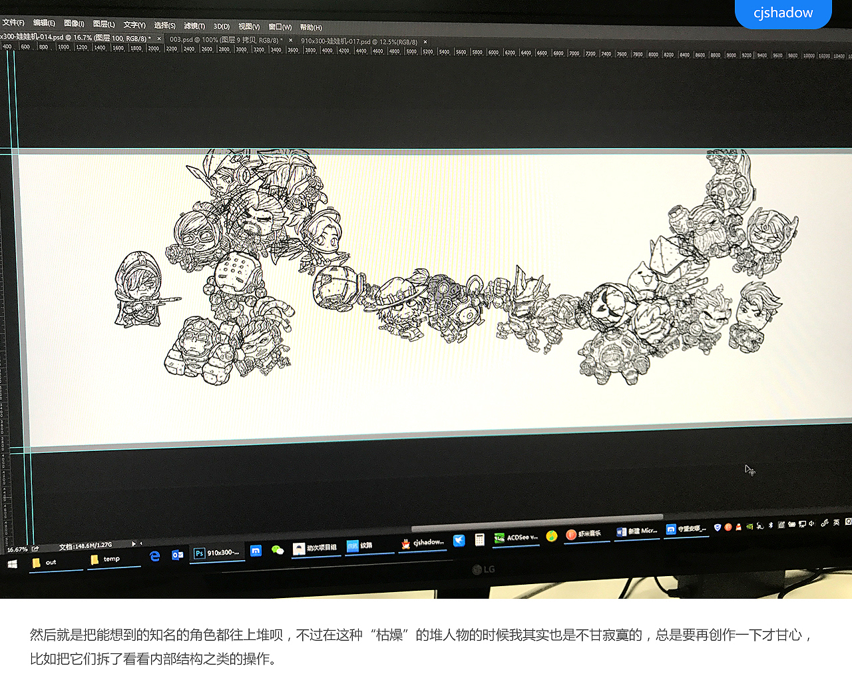This screenshot has width=852, height=674.
Task: Open the 帮助(H) menu
Action: pyautogui.click(x=311, y=27)
